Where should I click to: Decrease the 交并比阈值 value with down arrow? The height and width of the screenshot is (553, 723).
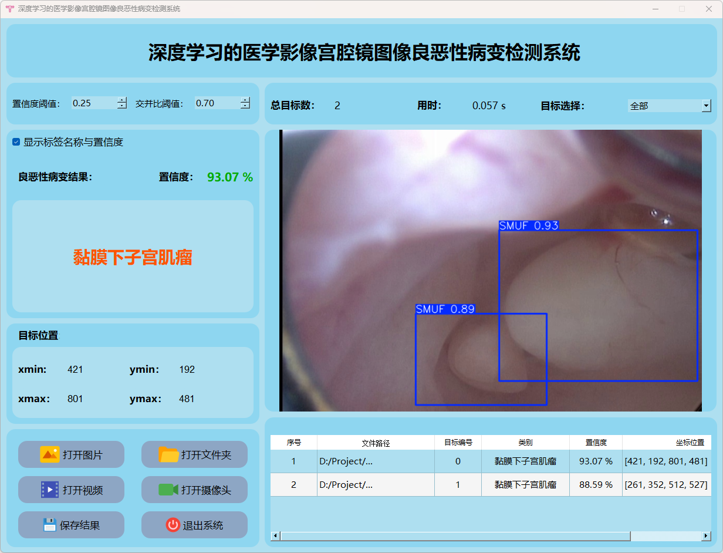coord(245,106)
